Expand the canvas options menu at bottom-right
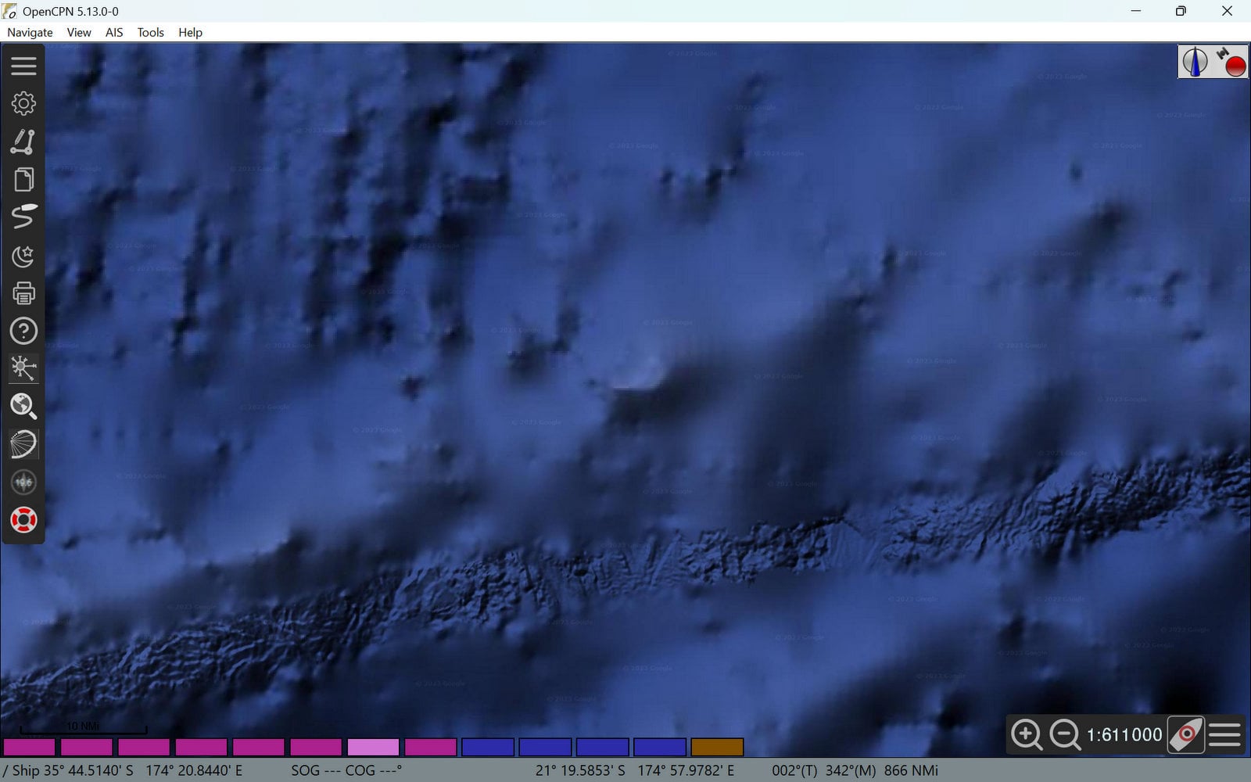The height and width of the screenshot is (782, 1251). (x=1224, y=734)
